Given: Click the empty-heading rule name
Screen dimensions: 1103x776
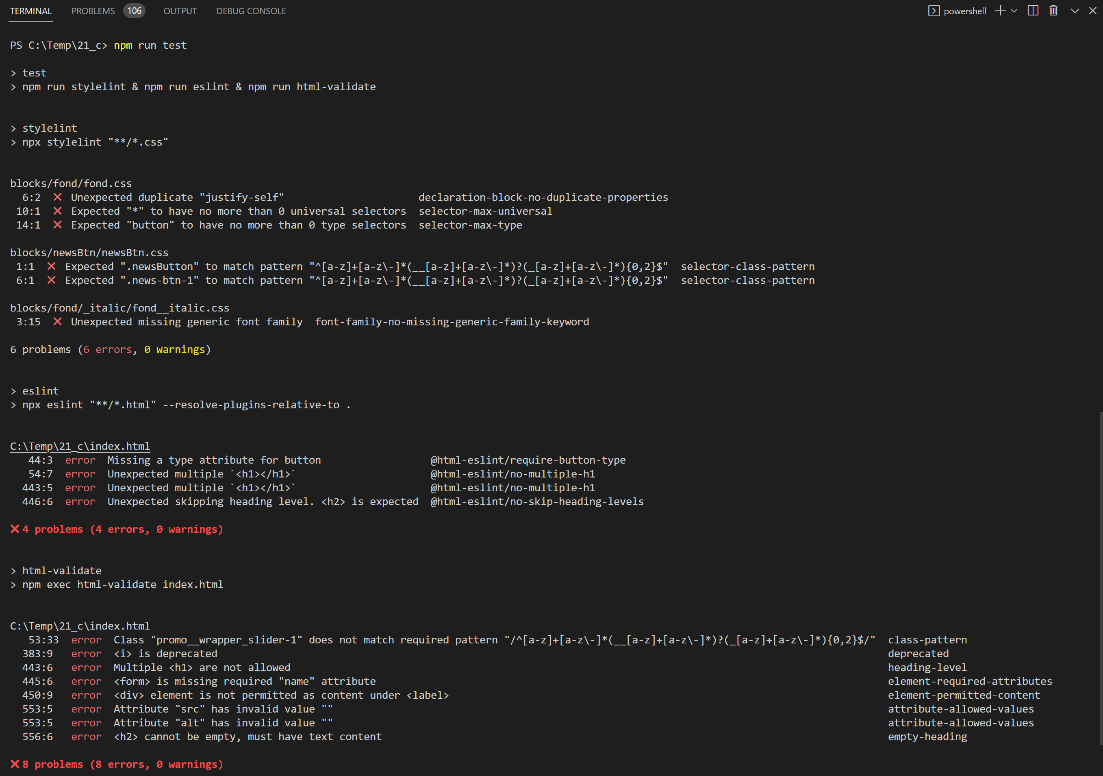Looking at the screenshot, I should click(927, 737).
